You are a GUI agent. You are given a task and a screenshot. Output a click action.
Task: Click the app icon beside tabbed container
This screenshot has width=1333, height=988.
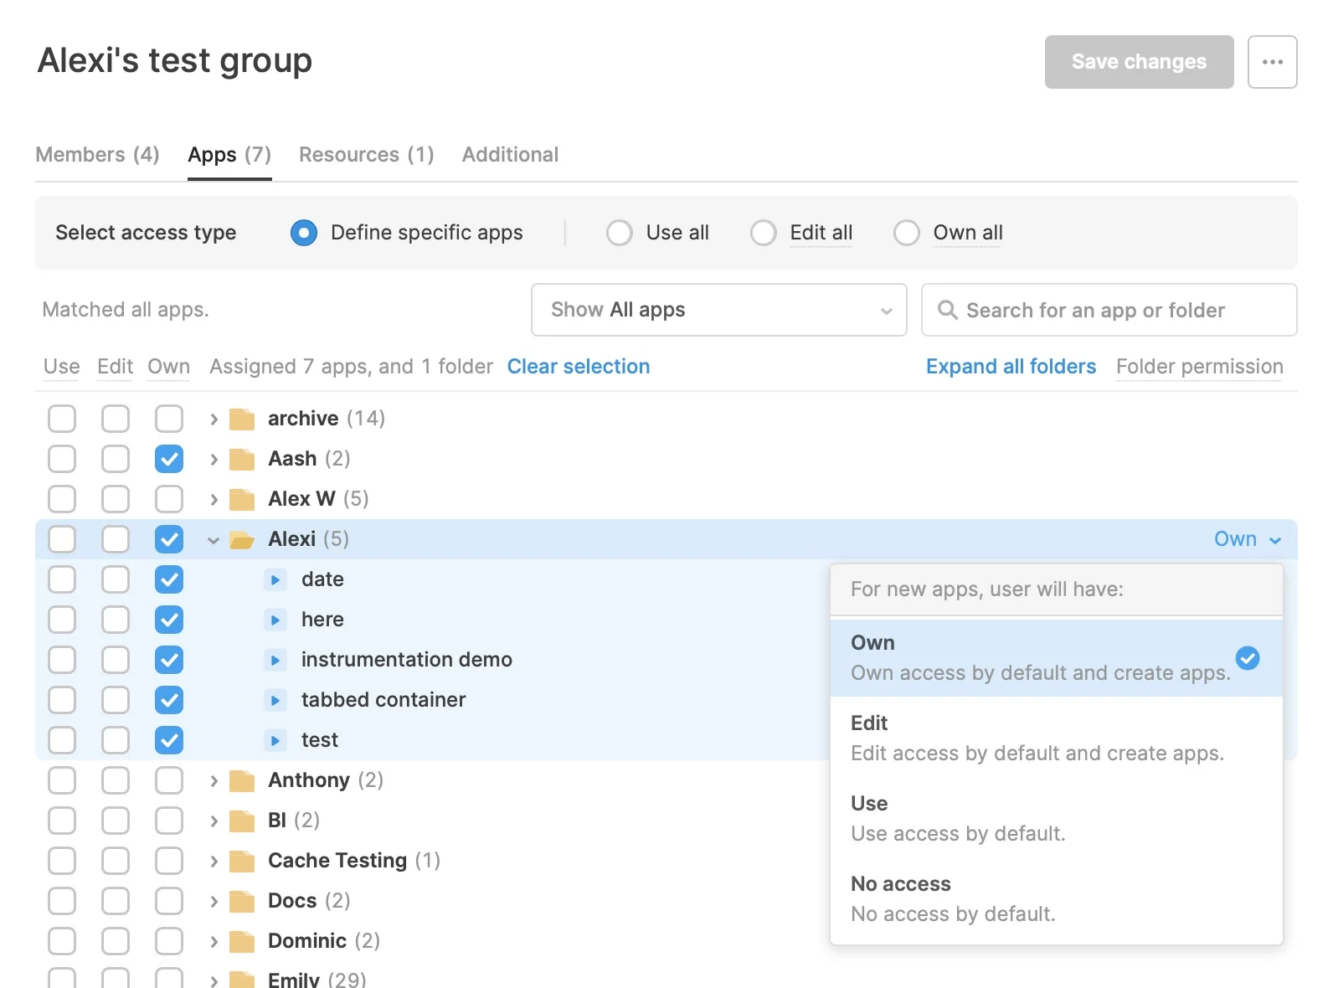pos(275,700)
